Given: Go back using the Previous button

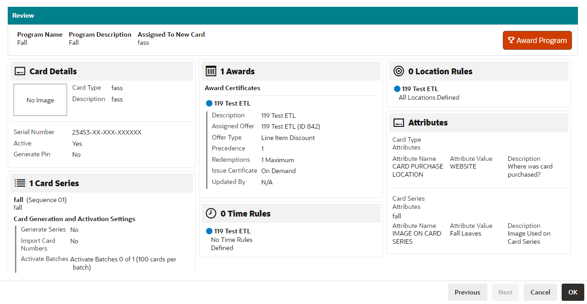Looking at the screenshot, I should coord(467,292).
